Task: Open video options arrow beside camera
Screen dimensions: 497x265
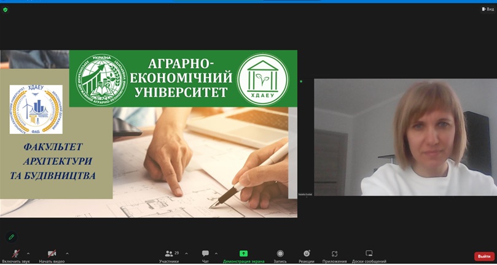Action: pos(67,253)
